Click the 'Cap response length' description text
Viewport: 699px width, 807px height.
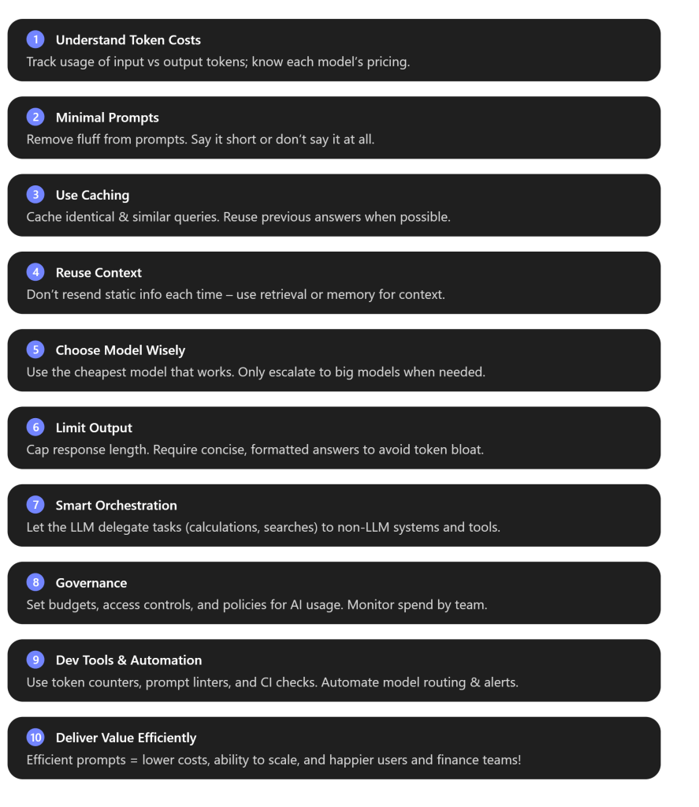tap(255, 450)
